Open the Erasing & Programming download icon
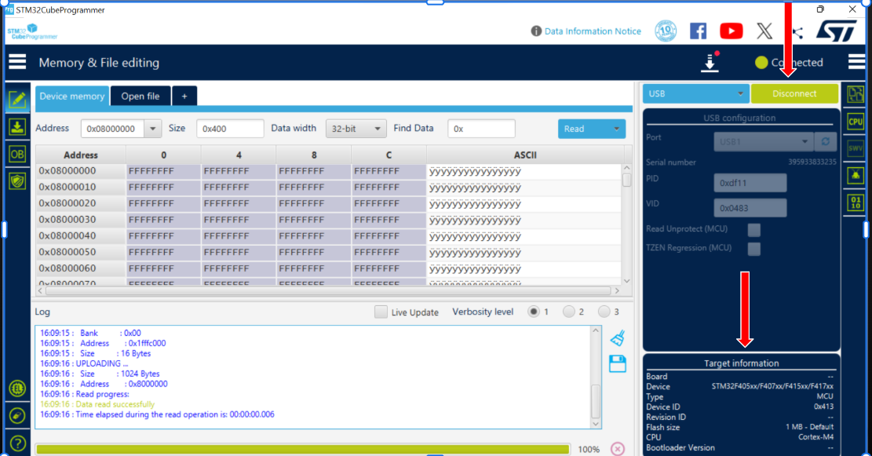This screenshot has width=872, height=456. coord(17,127)
